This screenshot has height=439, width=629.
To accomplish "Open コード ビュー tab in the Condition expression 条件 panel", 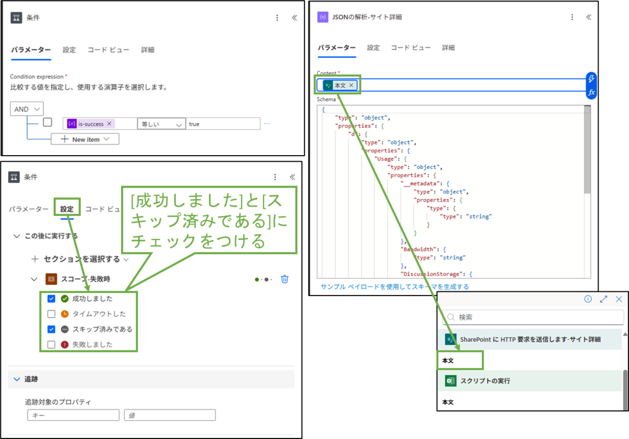I will [x=109, y=50].
